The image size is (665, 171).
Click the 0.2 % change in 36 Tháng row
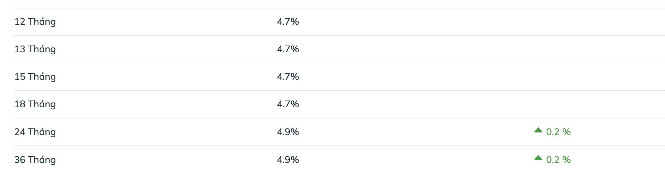[559, 160]
